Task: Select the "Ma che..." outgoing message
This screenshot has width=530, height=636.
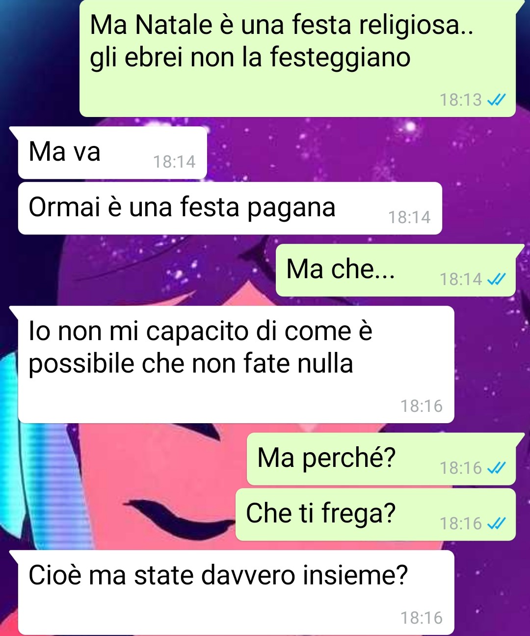Action: [x=396, y=270]
